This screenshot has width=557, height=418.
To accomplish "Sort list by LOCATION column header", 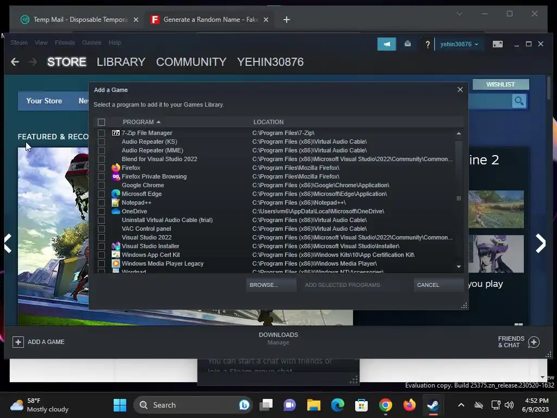I will tap(269, 122).
